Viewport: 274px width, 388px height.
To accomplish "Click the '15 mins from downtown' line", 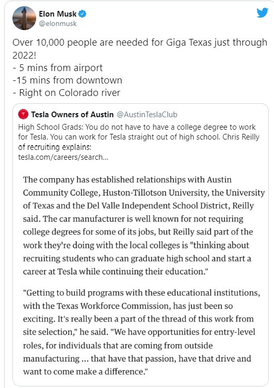I will click(x=67, y=80).
